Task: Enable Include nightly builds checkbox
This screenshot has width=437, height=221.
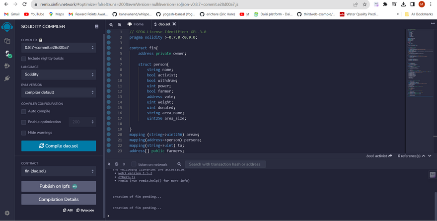Action: tap(23, 59)
